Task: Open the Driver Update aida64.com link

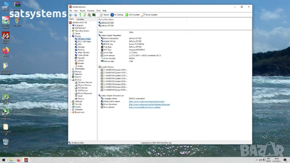Action: coord(145,107)
